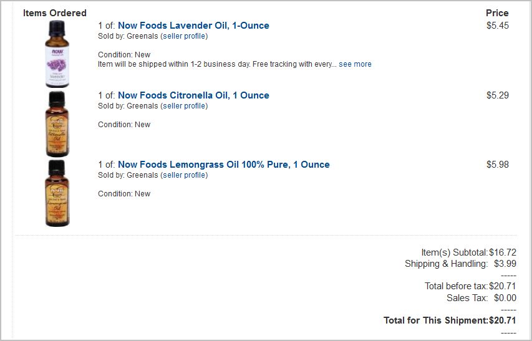Select the Items Ordered heading
Image resolution: width=532 pixels, height=341 pixels.
pyautogui.click(x=55, y=13)
